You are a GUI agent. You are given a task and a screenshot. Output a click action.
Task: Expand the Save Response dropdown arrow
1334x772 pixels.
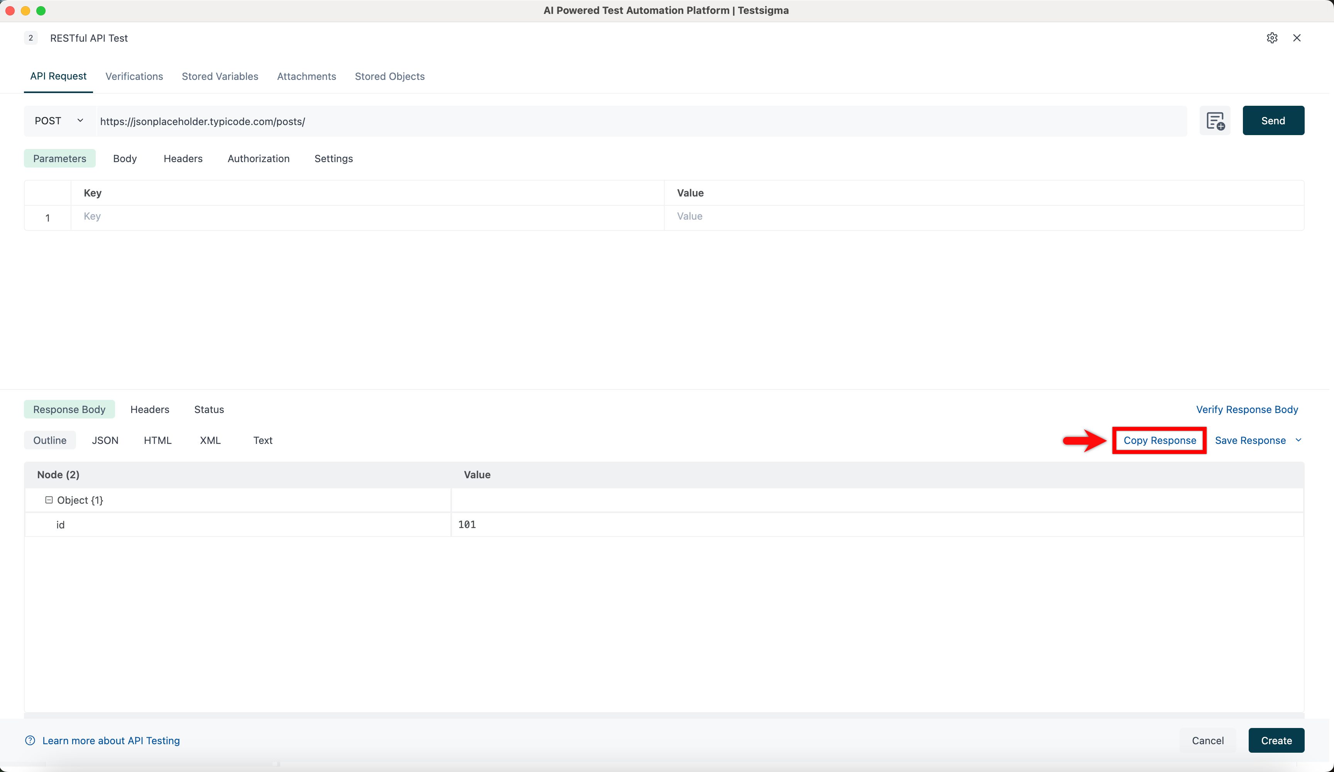(1298, 440)
